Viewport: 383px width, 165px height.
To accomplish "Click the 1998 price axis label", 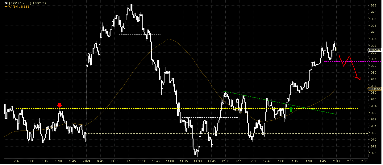I will point(373,12).
